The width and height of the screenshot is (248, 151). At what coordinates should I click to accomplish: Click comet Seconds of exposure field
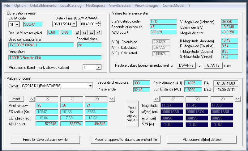tap(142, 83)
